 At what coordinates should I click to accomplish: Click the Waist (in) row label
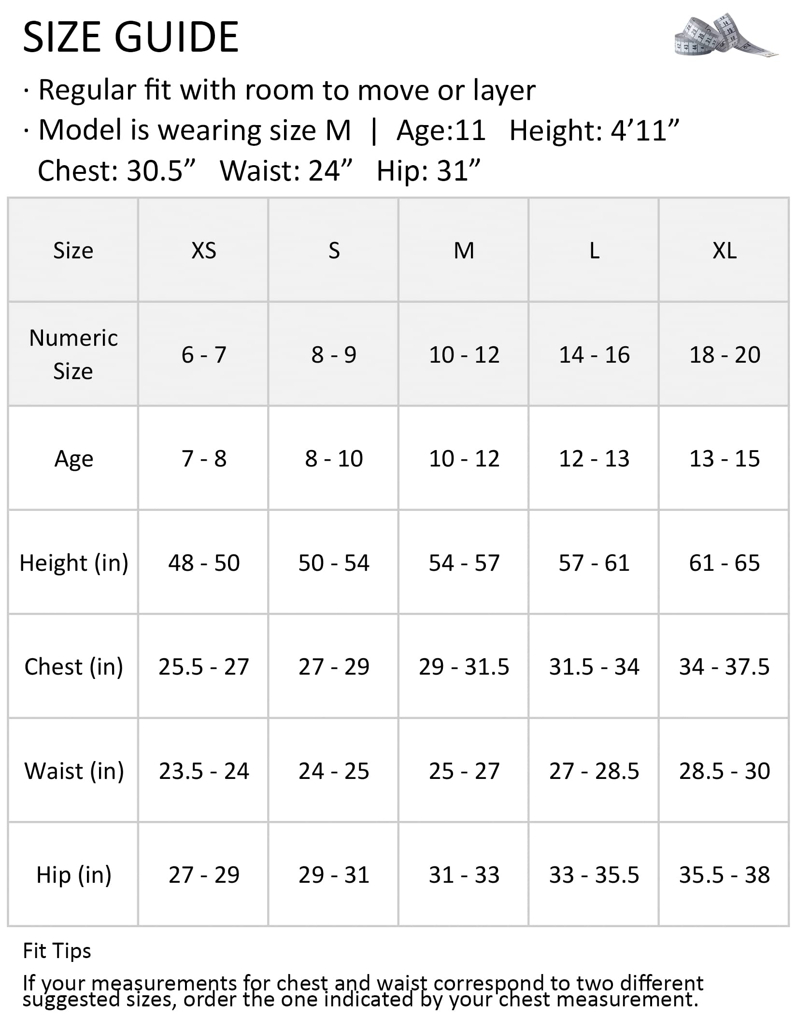click(74, 771)
